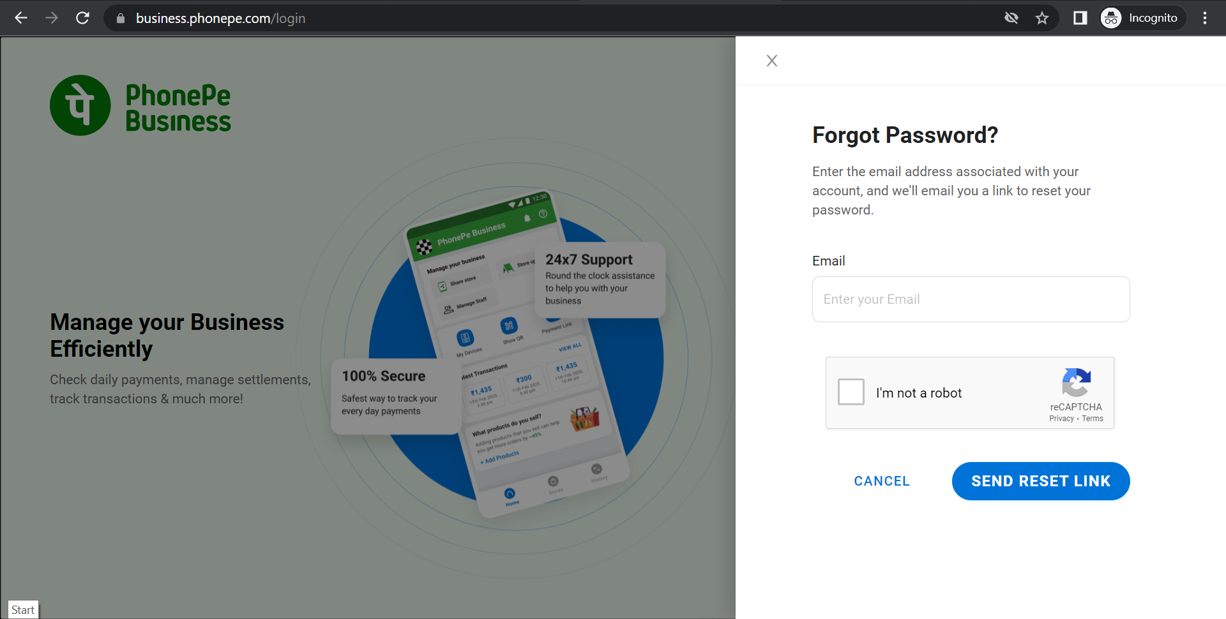Viewport: 1226px width, 619px height.
Task: Click the Manage your Business Efficiently heading
Action: point(167,336)
